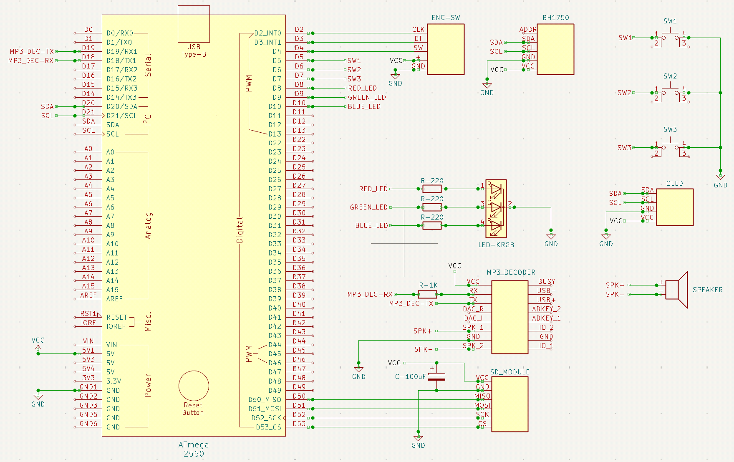Click the AREF pin label inside ATmega
734x462 pixels.
coord(114,299)
